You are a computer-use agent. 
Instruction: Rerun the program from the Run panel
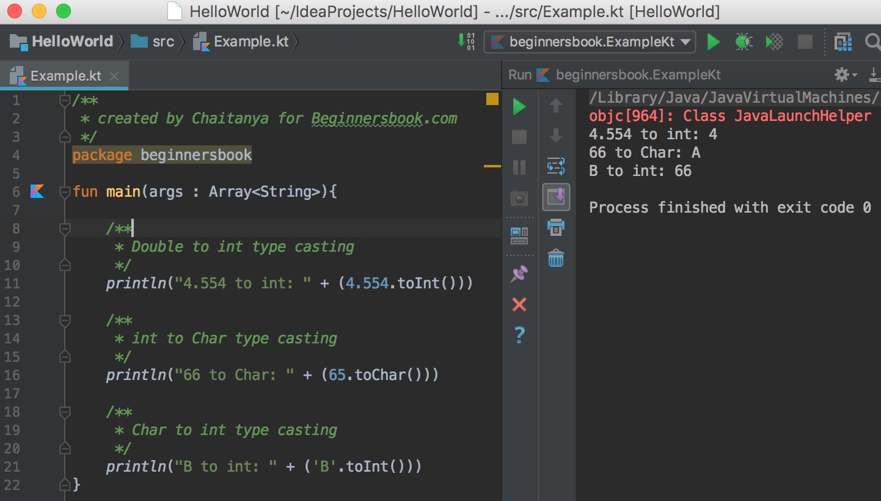[x=519, y=106]
